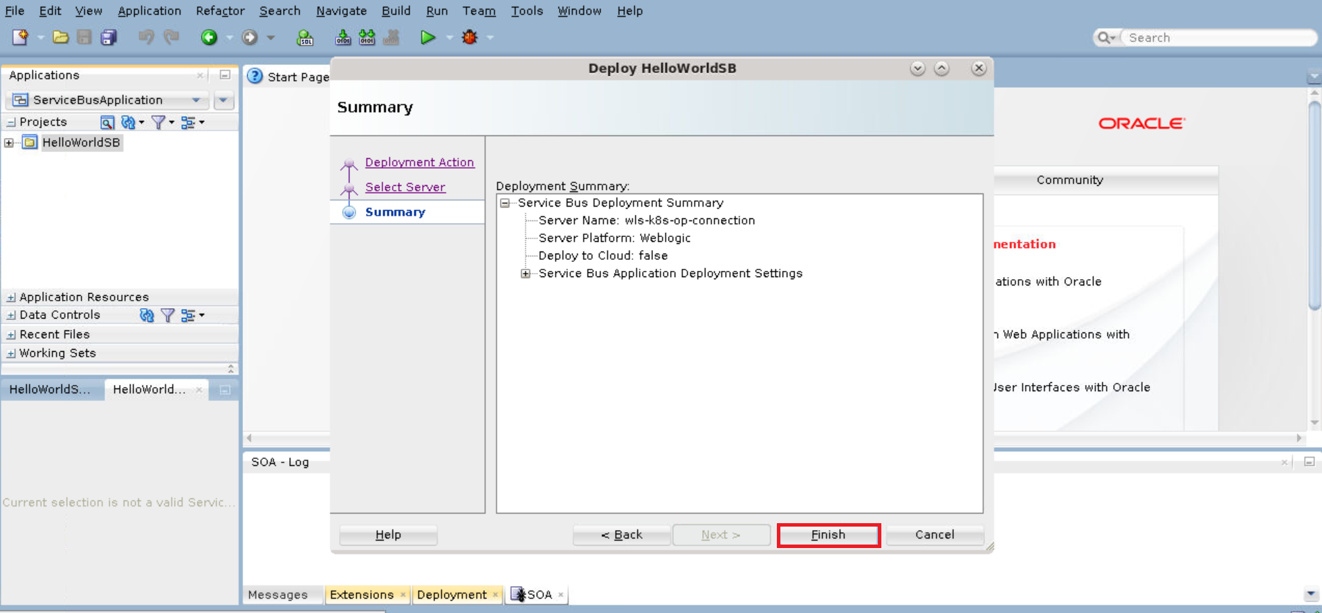This screenshot has width=1322, height=613.
Task: Click the Finish button
Action: [x=828, y=535]
